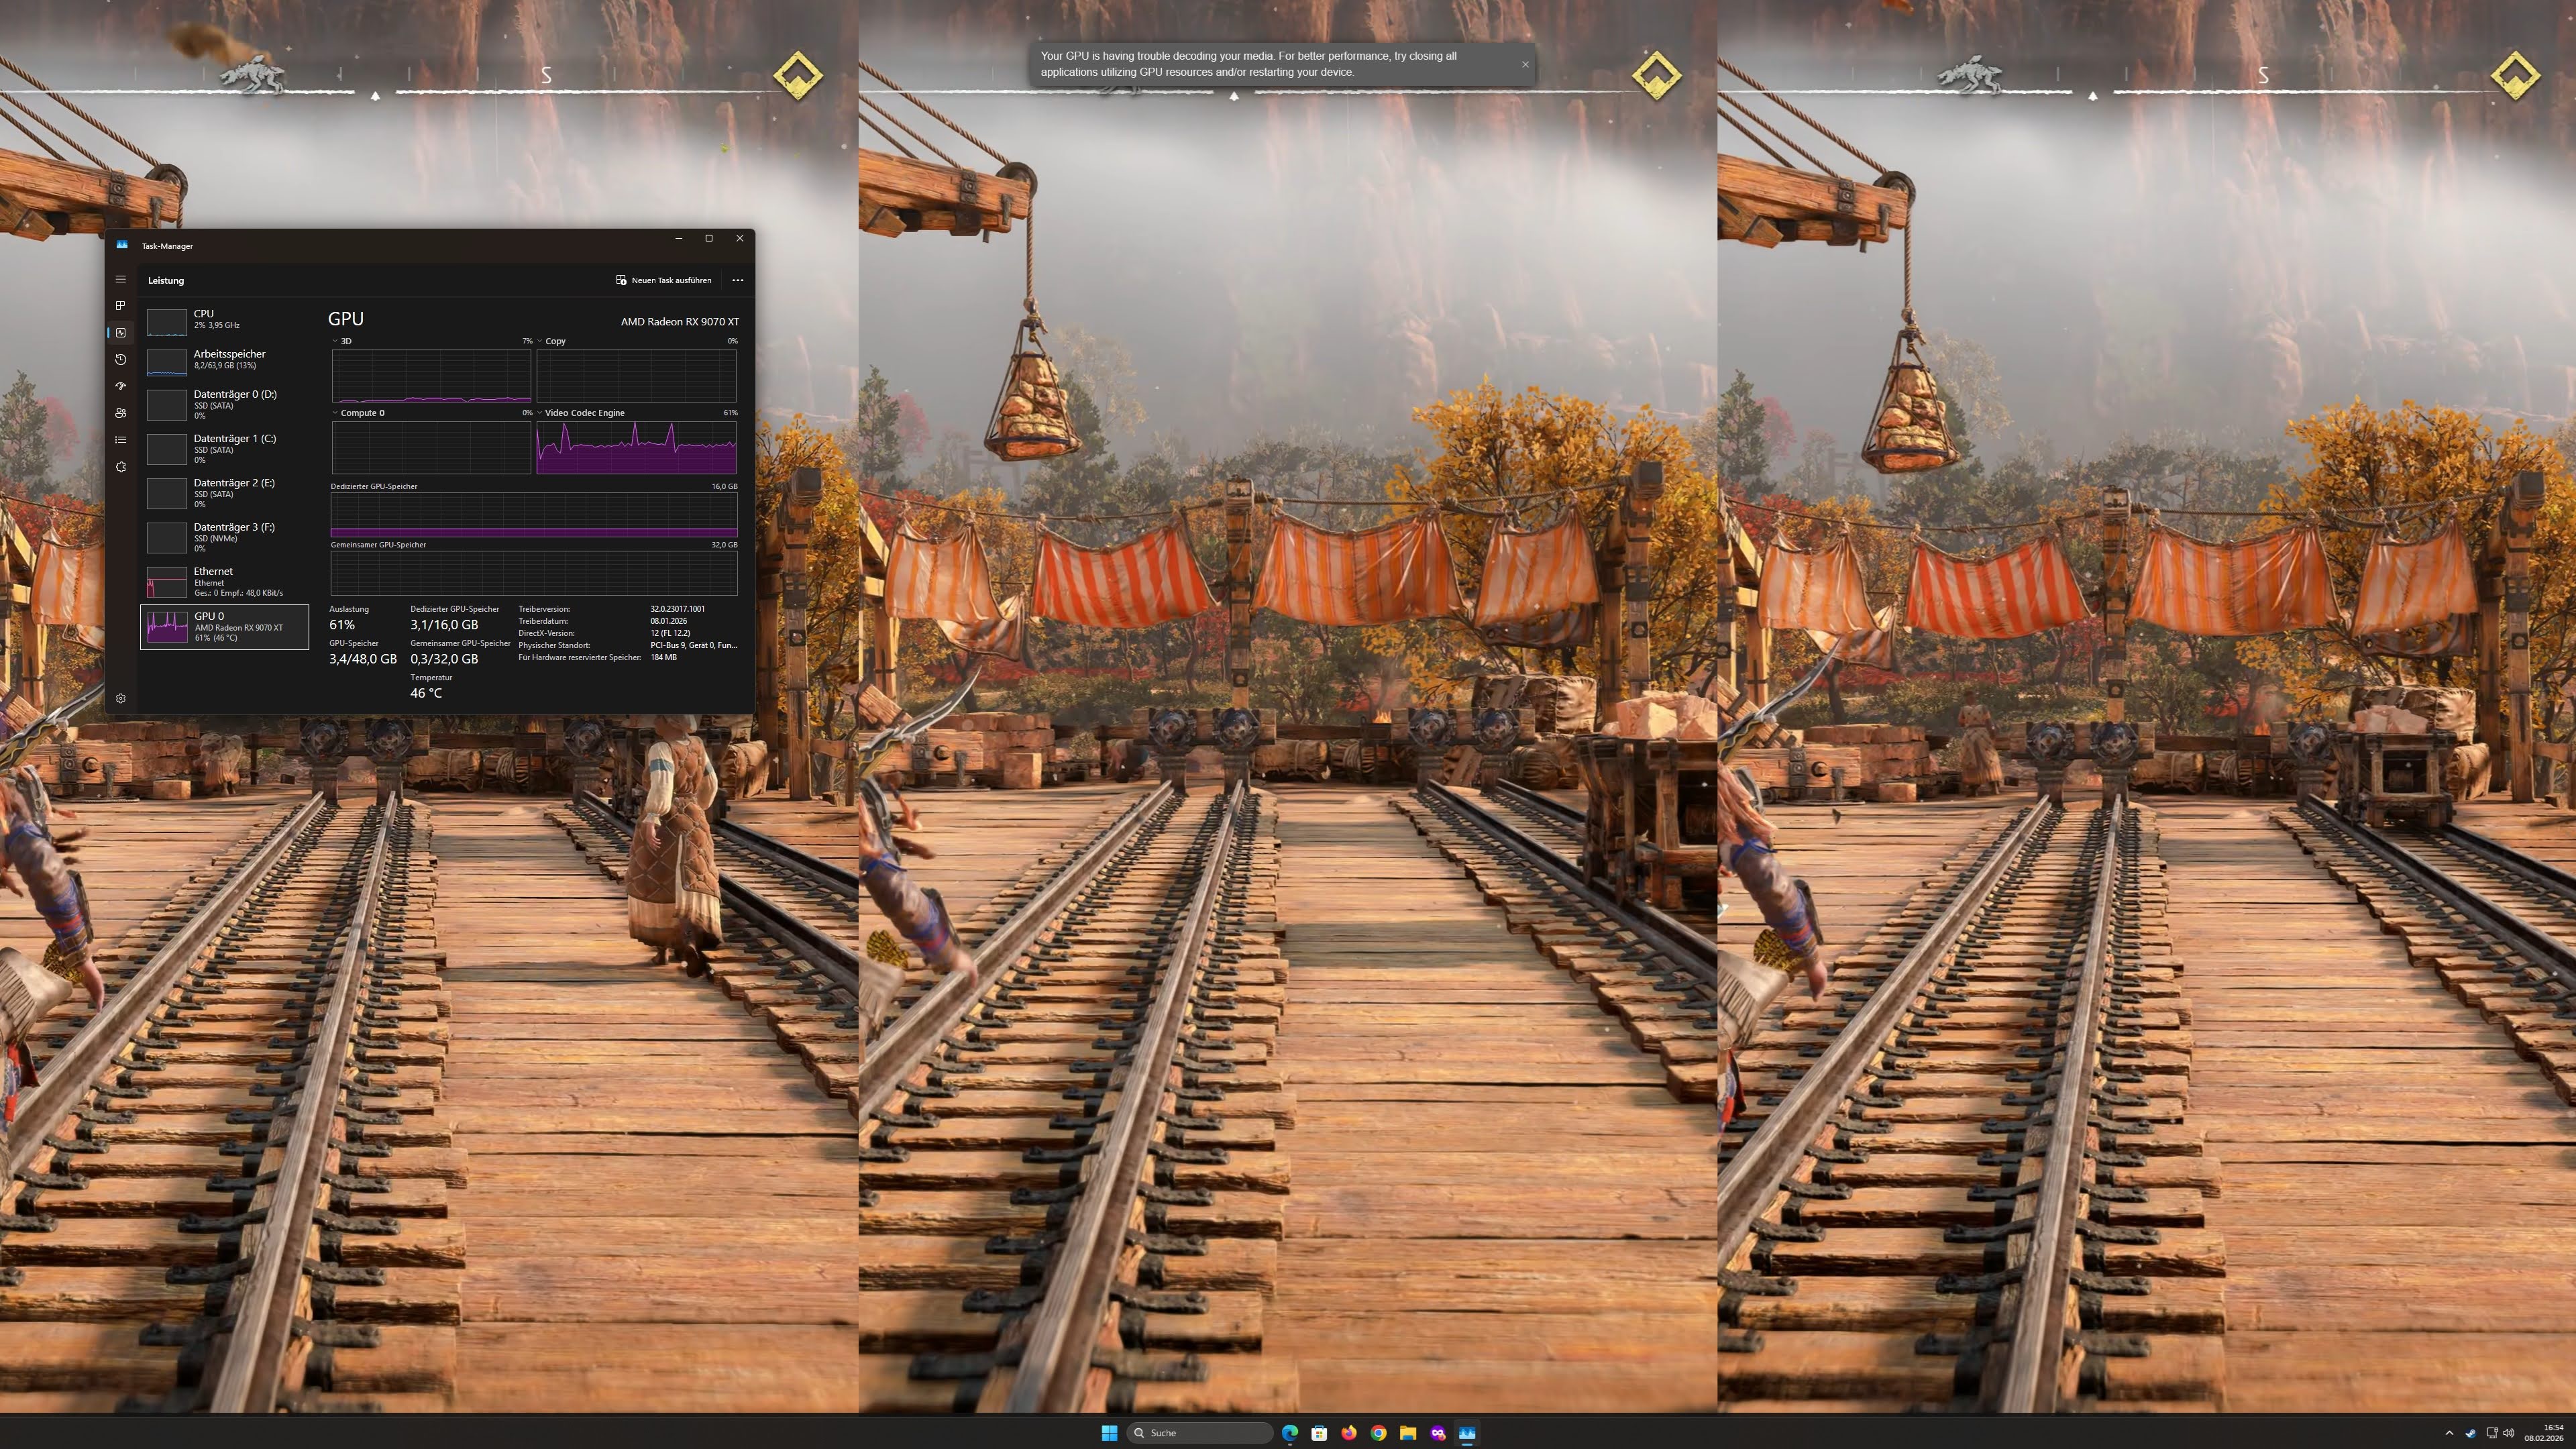Open the Copy engine graph dropdown
Screen dimensions: 2576x1449
coord(540,341)
